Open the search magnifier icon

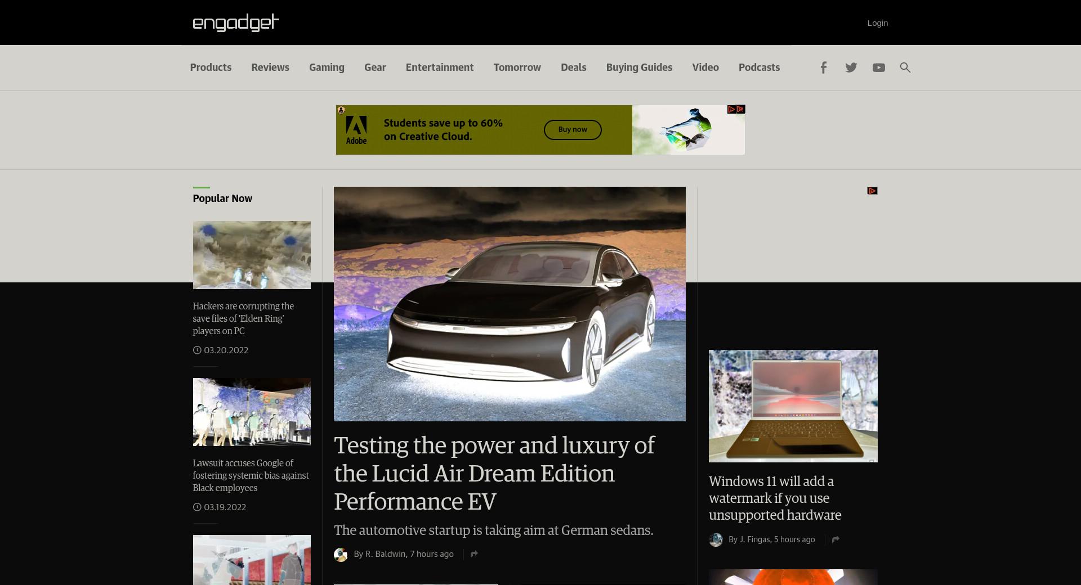(x=905, y=67)
